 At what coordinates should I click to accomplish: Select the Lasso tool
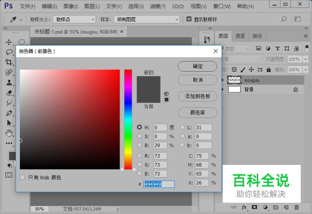pyautogui.click(x=9, y=52)
